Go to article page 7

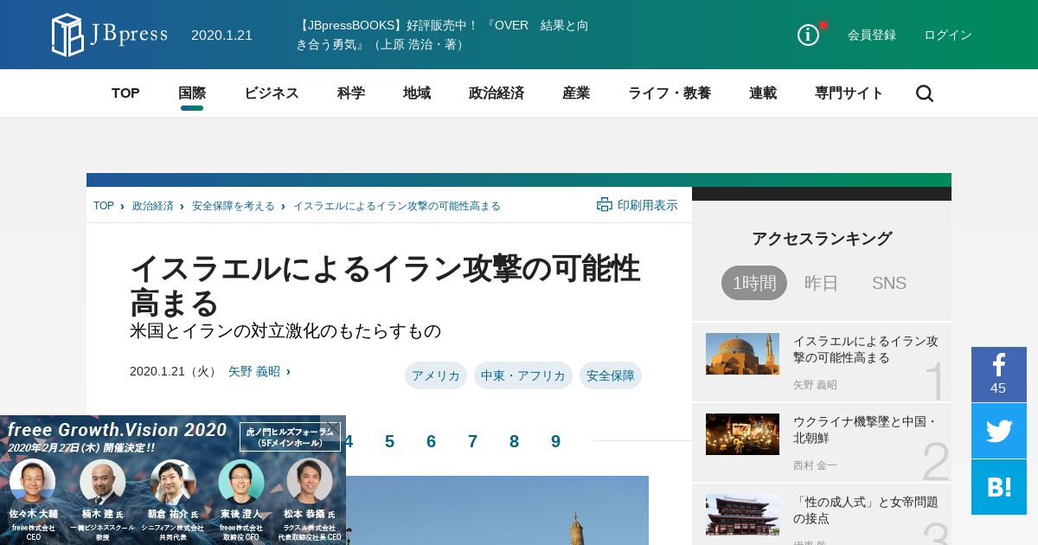[472, 441]
